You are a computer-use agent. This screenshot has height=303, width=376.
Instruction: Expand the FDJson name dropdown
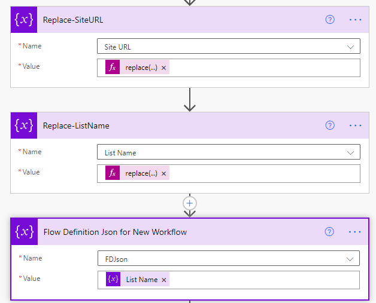[x=351, y=259]
